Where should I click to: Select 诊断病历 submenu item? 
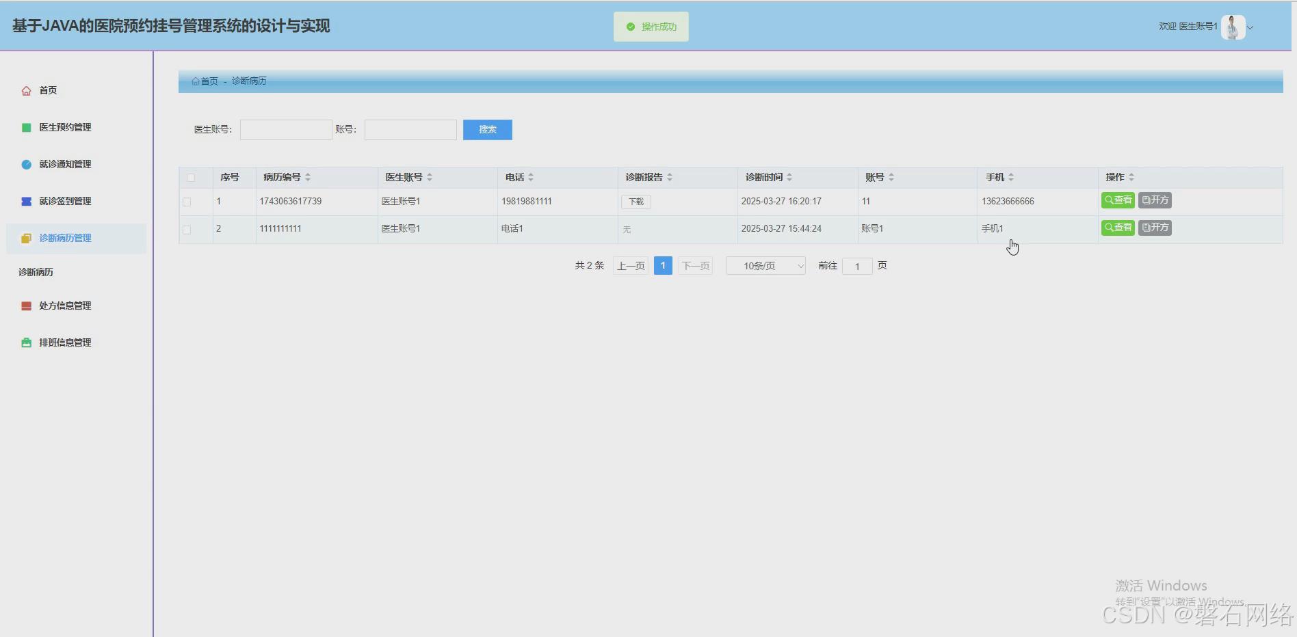36,272
